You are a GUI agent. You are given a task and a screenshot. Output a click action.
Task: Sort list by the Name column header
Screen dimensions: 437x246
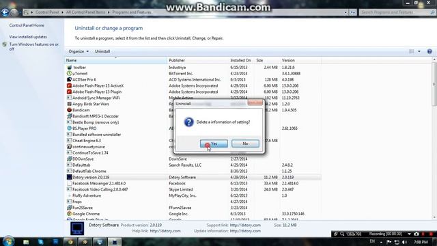115,60
